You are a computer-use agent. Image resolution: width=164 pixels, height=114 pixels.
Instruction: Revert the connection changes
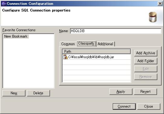(x=146, y=92)
